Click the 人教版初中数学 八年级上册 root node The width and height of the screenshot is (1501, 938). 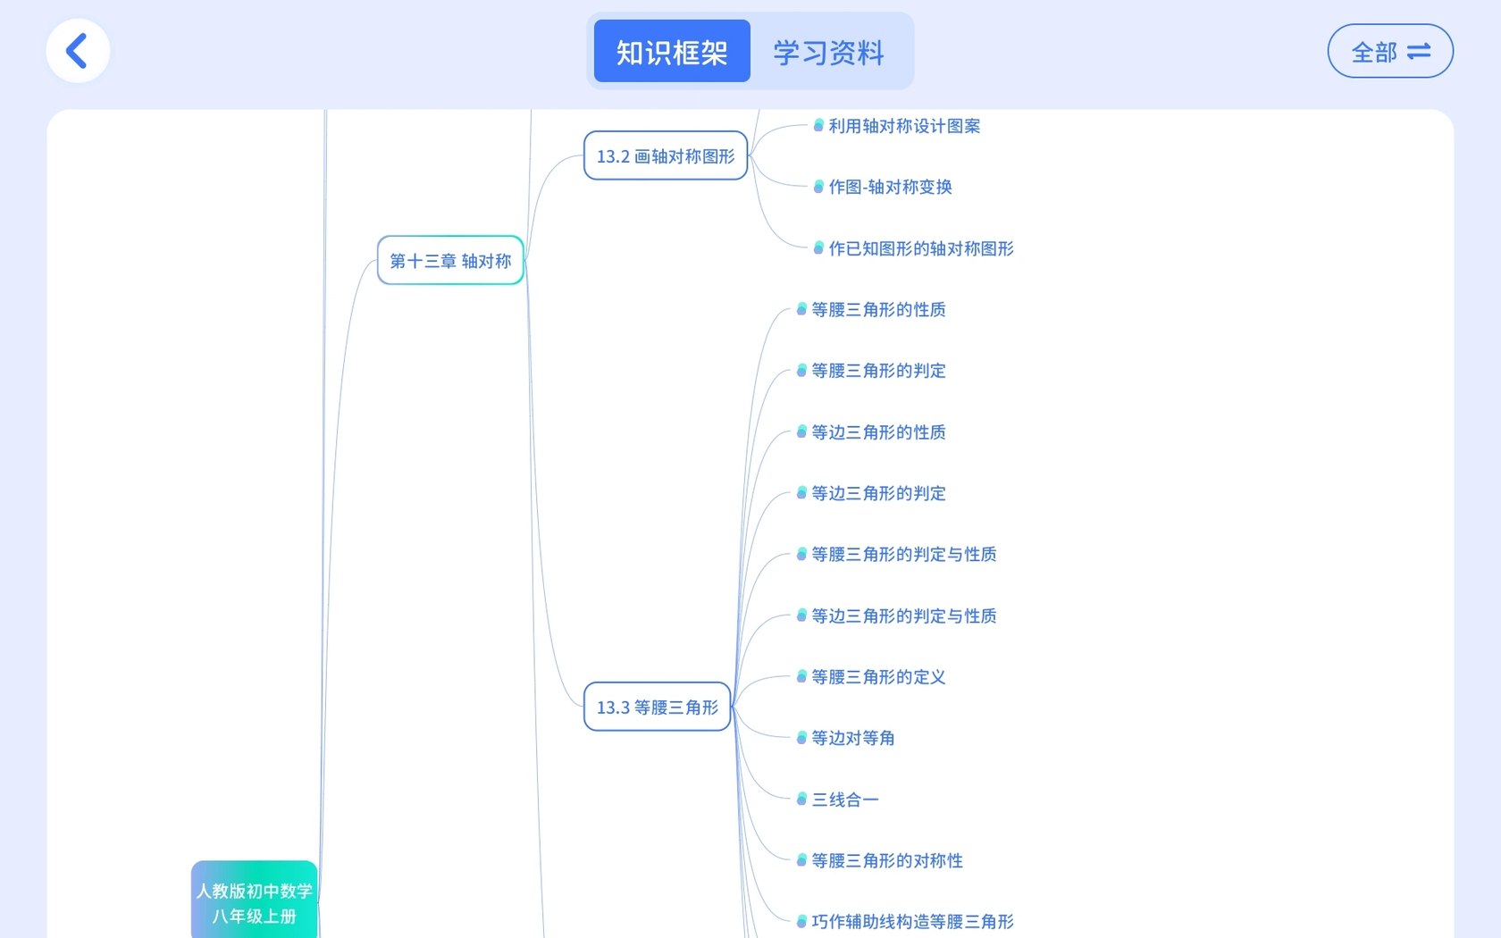coord(255,900)
